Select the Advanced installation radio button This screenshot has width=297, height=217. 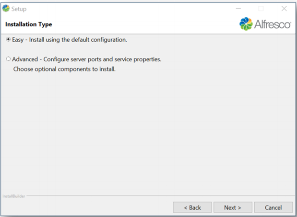click(x=9, y=59)
